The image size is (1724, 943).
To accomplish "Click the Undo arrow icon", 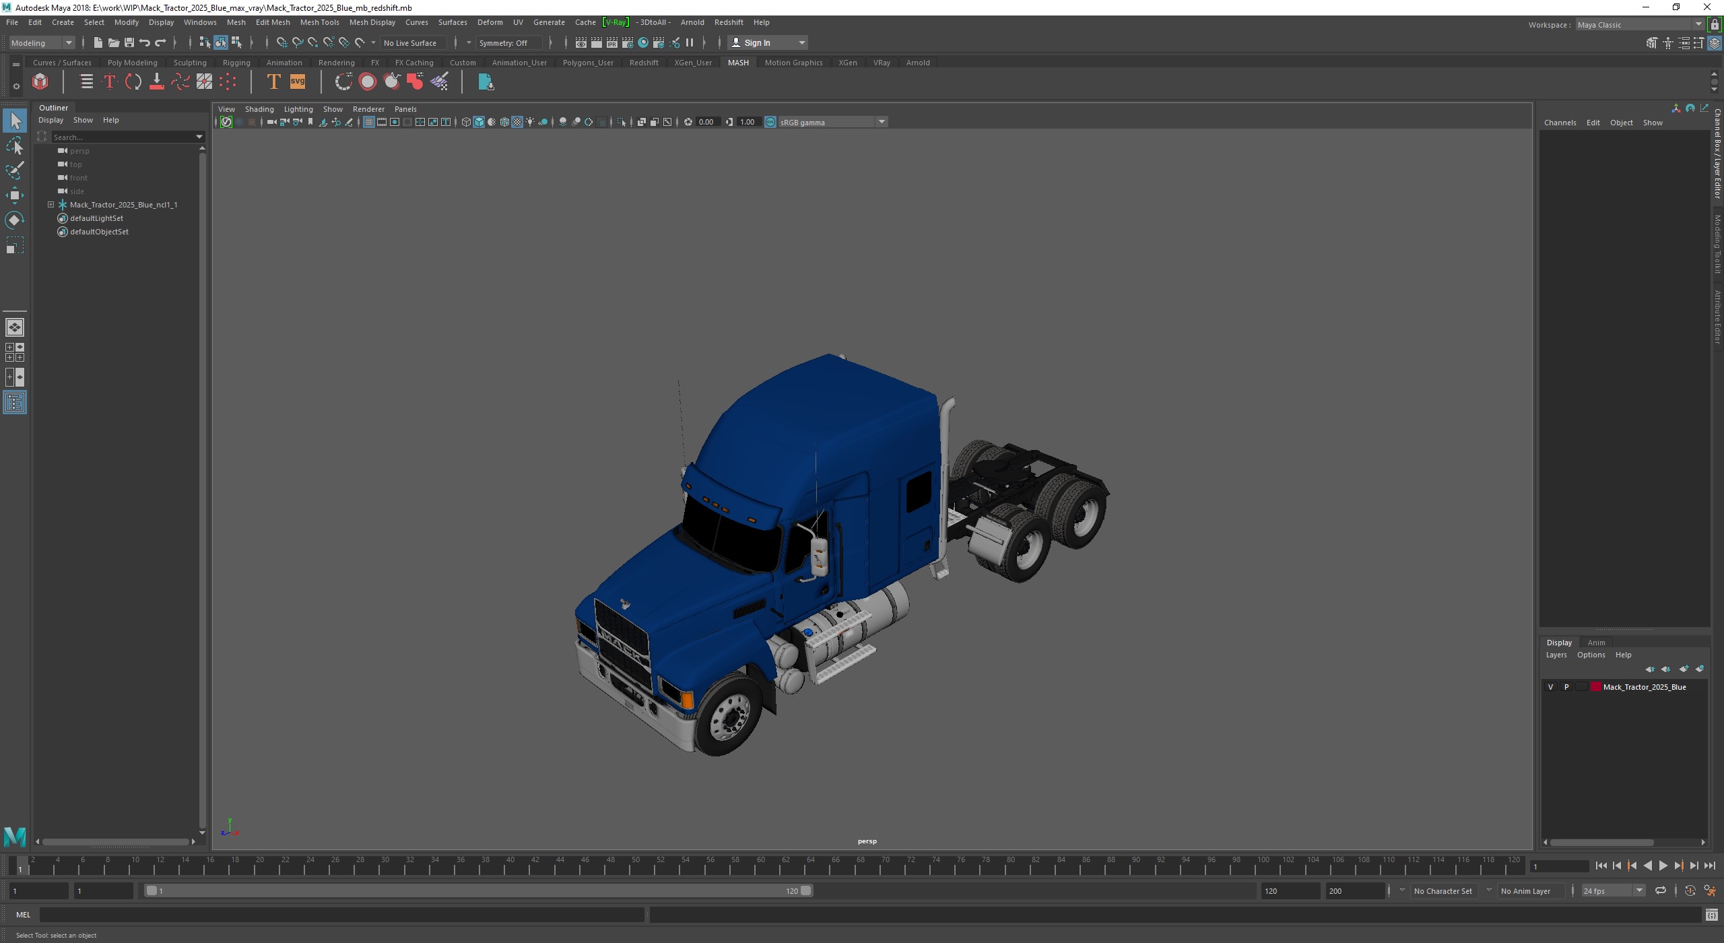I will click(x=144, y=42).
